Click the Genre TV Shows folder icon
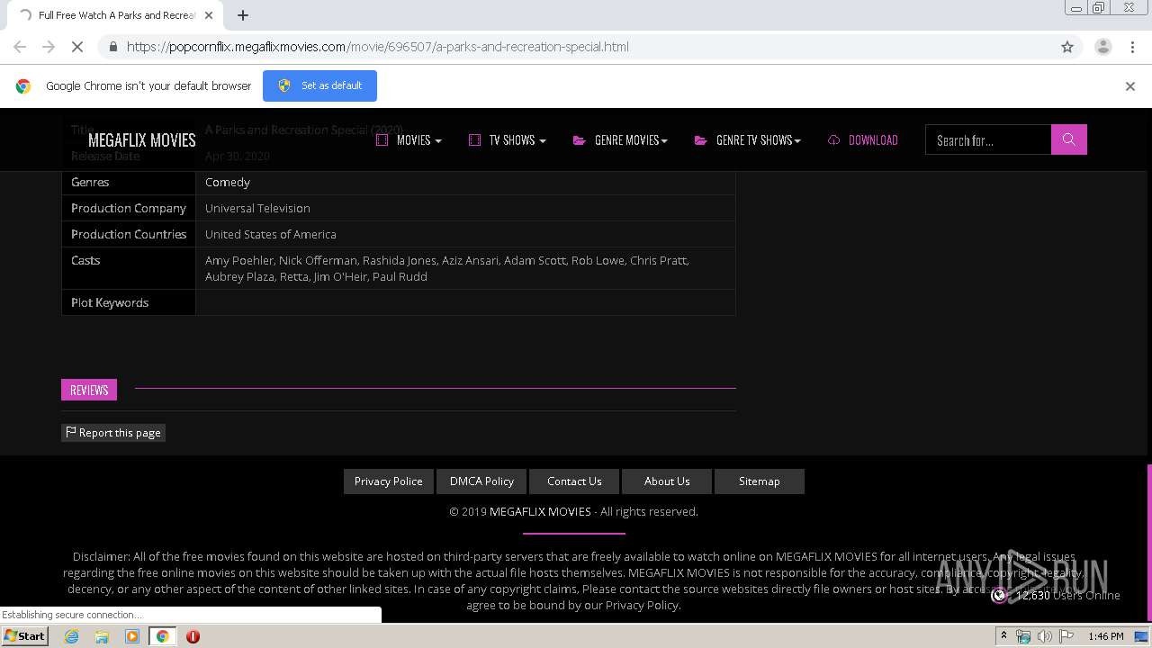This screenshot has height=648, width=1152. (701, 139)
